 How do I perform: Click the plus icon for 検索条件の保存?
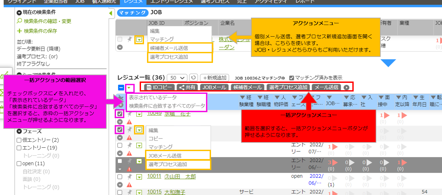click(20, 31)
